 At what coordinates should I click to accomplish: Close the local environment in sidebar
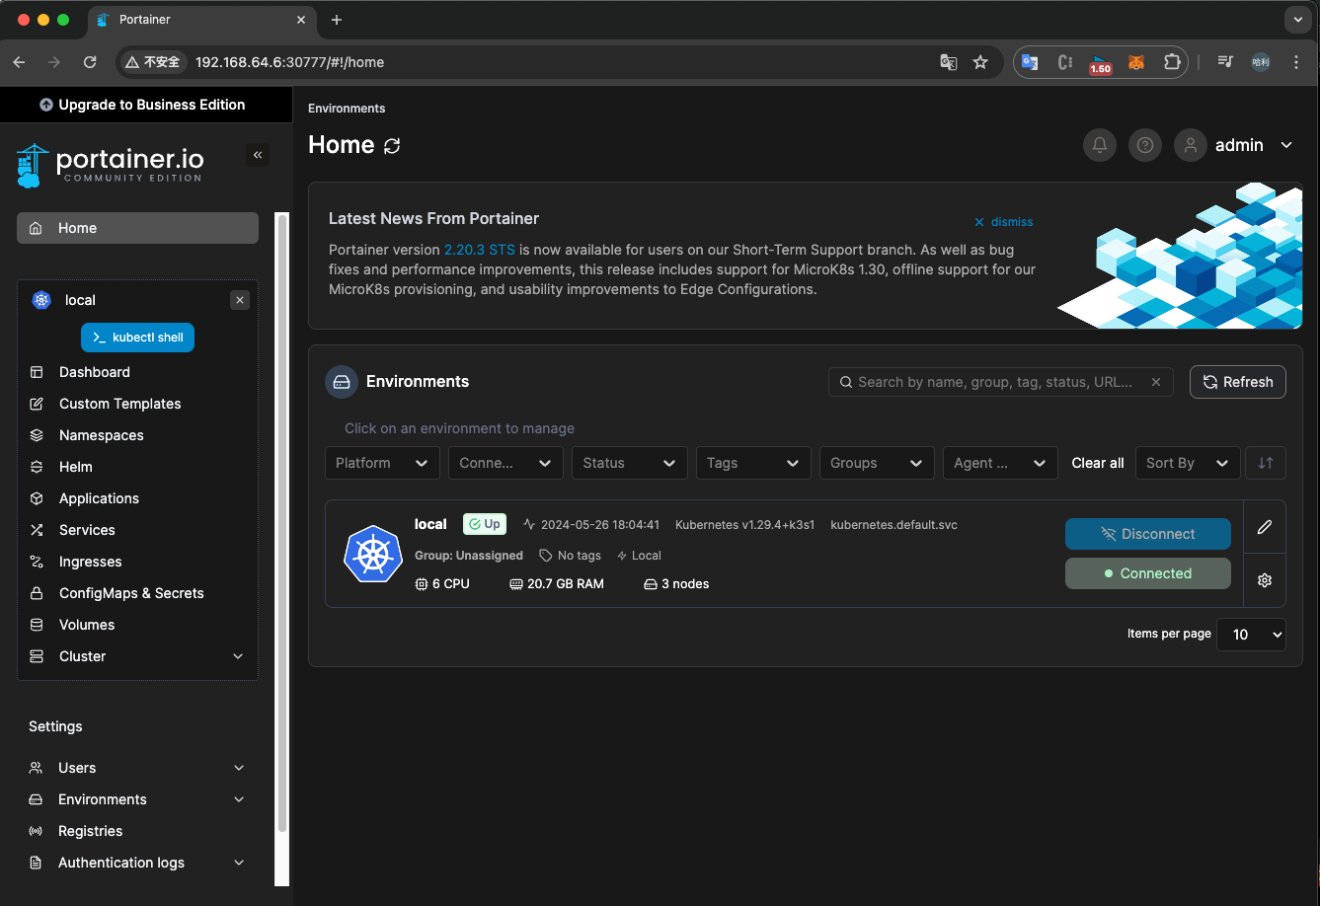coord(240,300)
